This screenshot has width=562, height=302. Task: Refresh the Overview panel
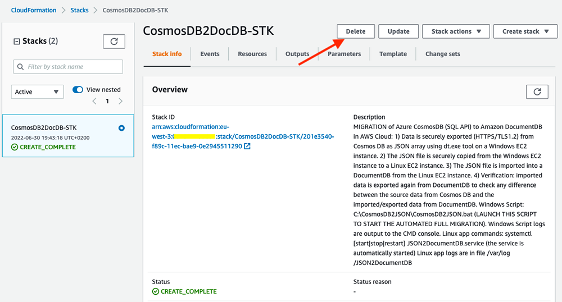pos(537,91)
